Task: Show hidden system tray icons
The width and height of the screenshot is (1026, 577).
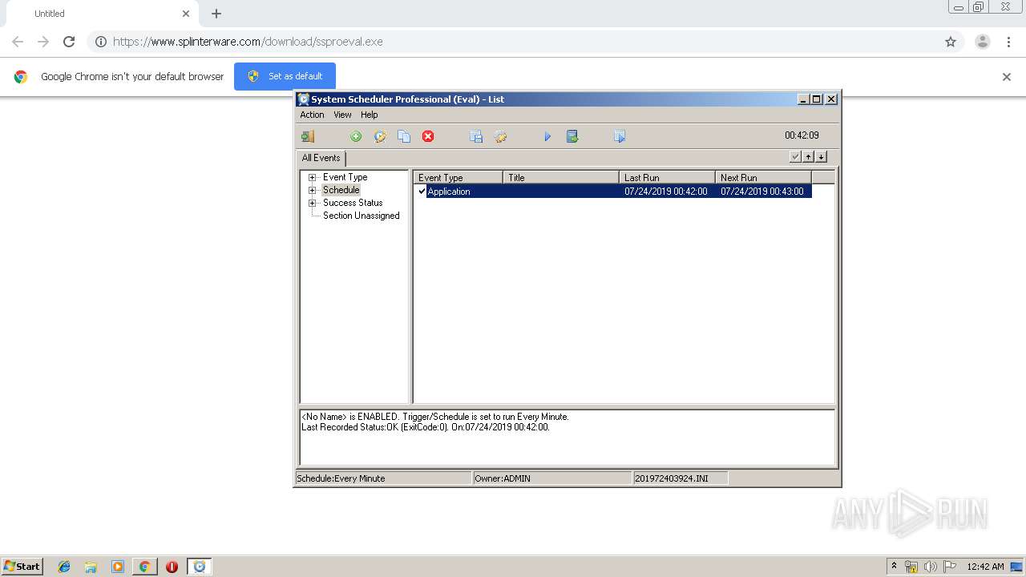Action: (894, 567)
